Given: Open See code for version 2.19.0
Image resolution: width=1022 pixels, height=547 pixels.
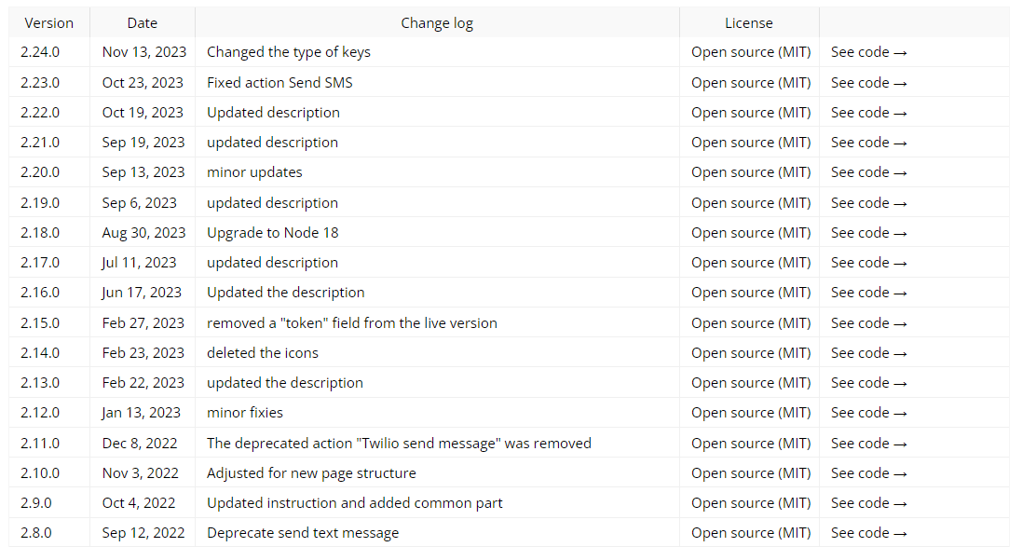Looking at the screenshot, I should pyautogui.click(x=868, y=202).
